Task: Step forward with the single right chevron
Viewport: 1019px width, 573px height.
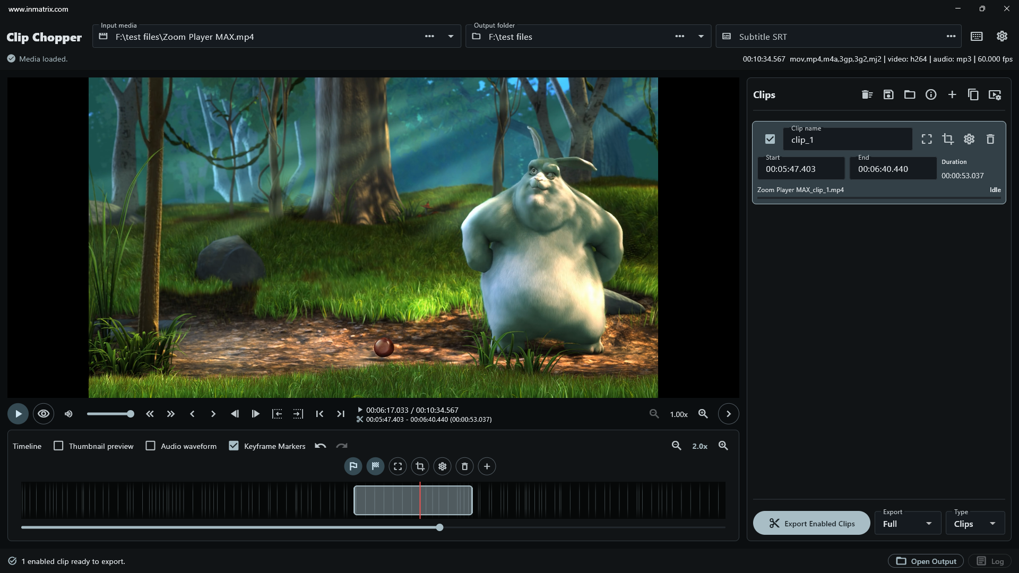Action: coord(213,414)
